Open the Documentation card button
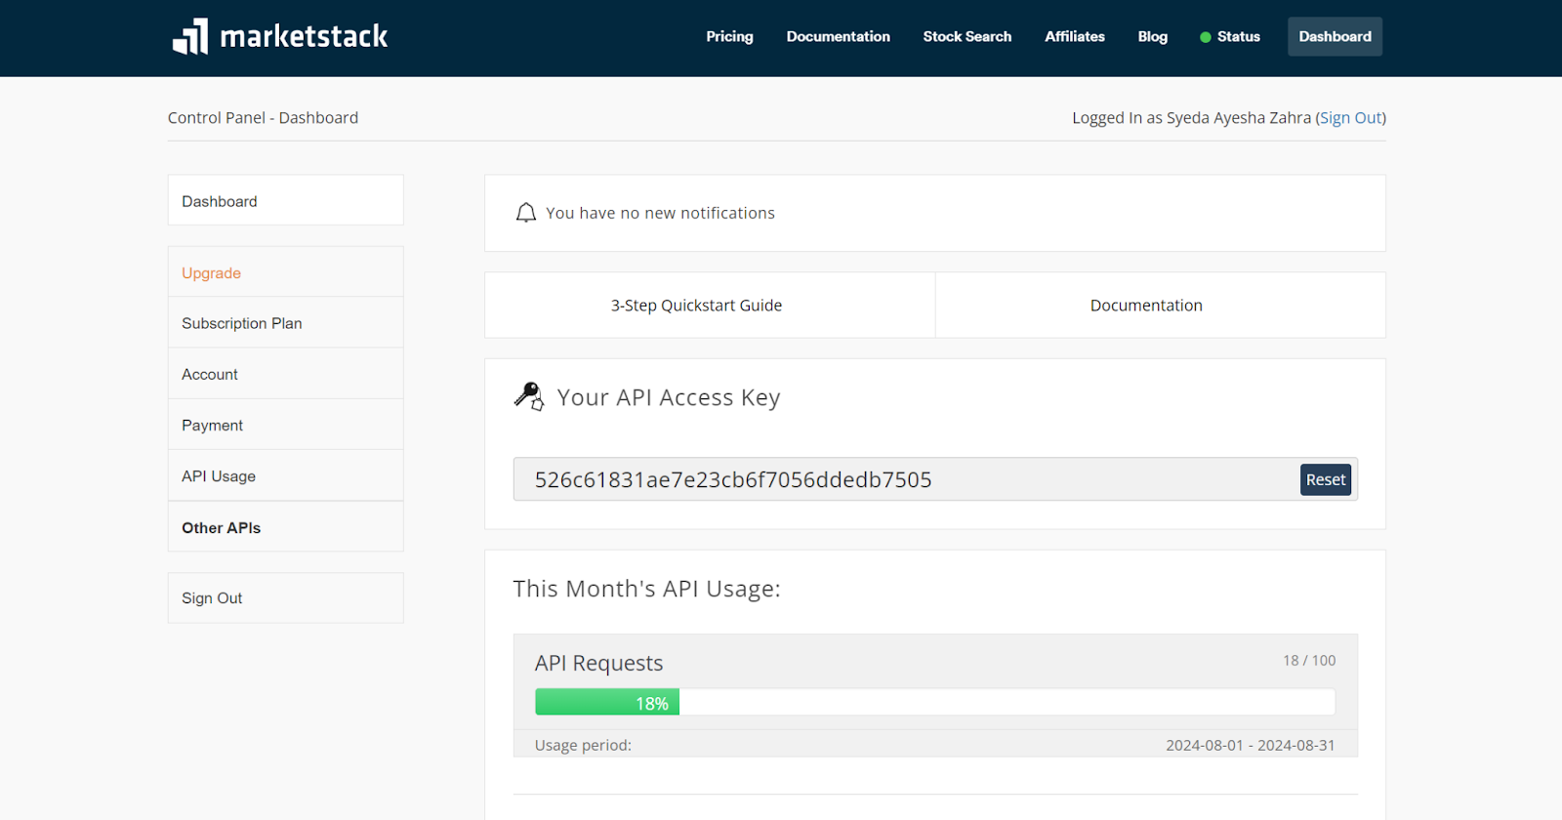Image resolution: width=1562 pixels, height=820 pixels. tap(1161, 306)
